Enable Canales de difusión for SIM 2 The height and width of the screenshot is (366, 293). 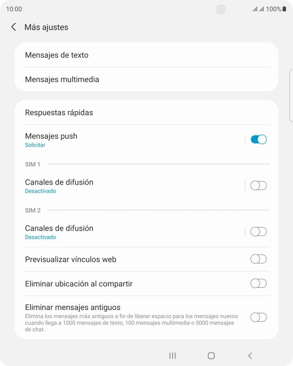pos(258,231)
